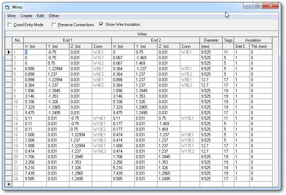The width and height of the screenshot is (286, 195).
Task: Click End 2 Conn cell W7E2
Action: 190,74
